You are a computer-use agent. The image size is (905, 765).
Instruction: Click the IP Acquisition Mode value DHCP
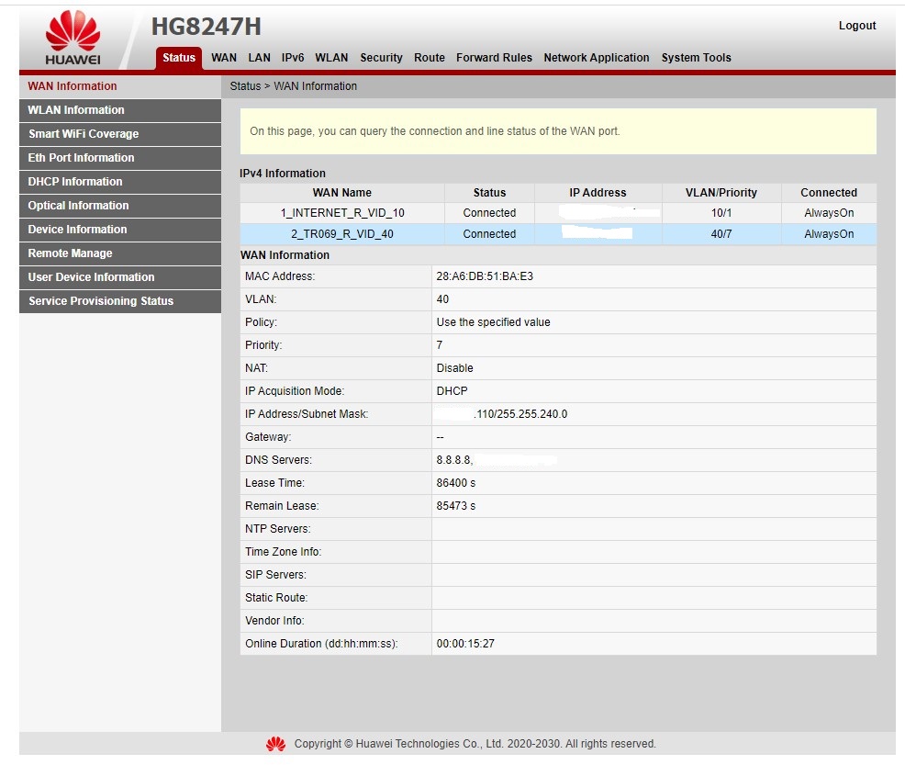pyautogui.click(x=452, y=391)
